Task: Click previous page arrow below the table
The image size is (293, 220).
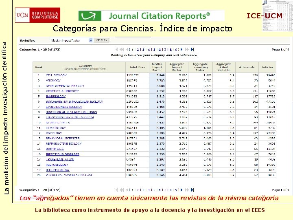Action: pyautogui.click(x=127, y=190)
